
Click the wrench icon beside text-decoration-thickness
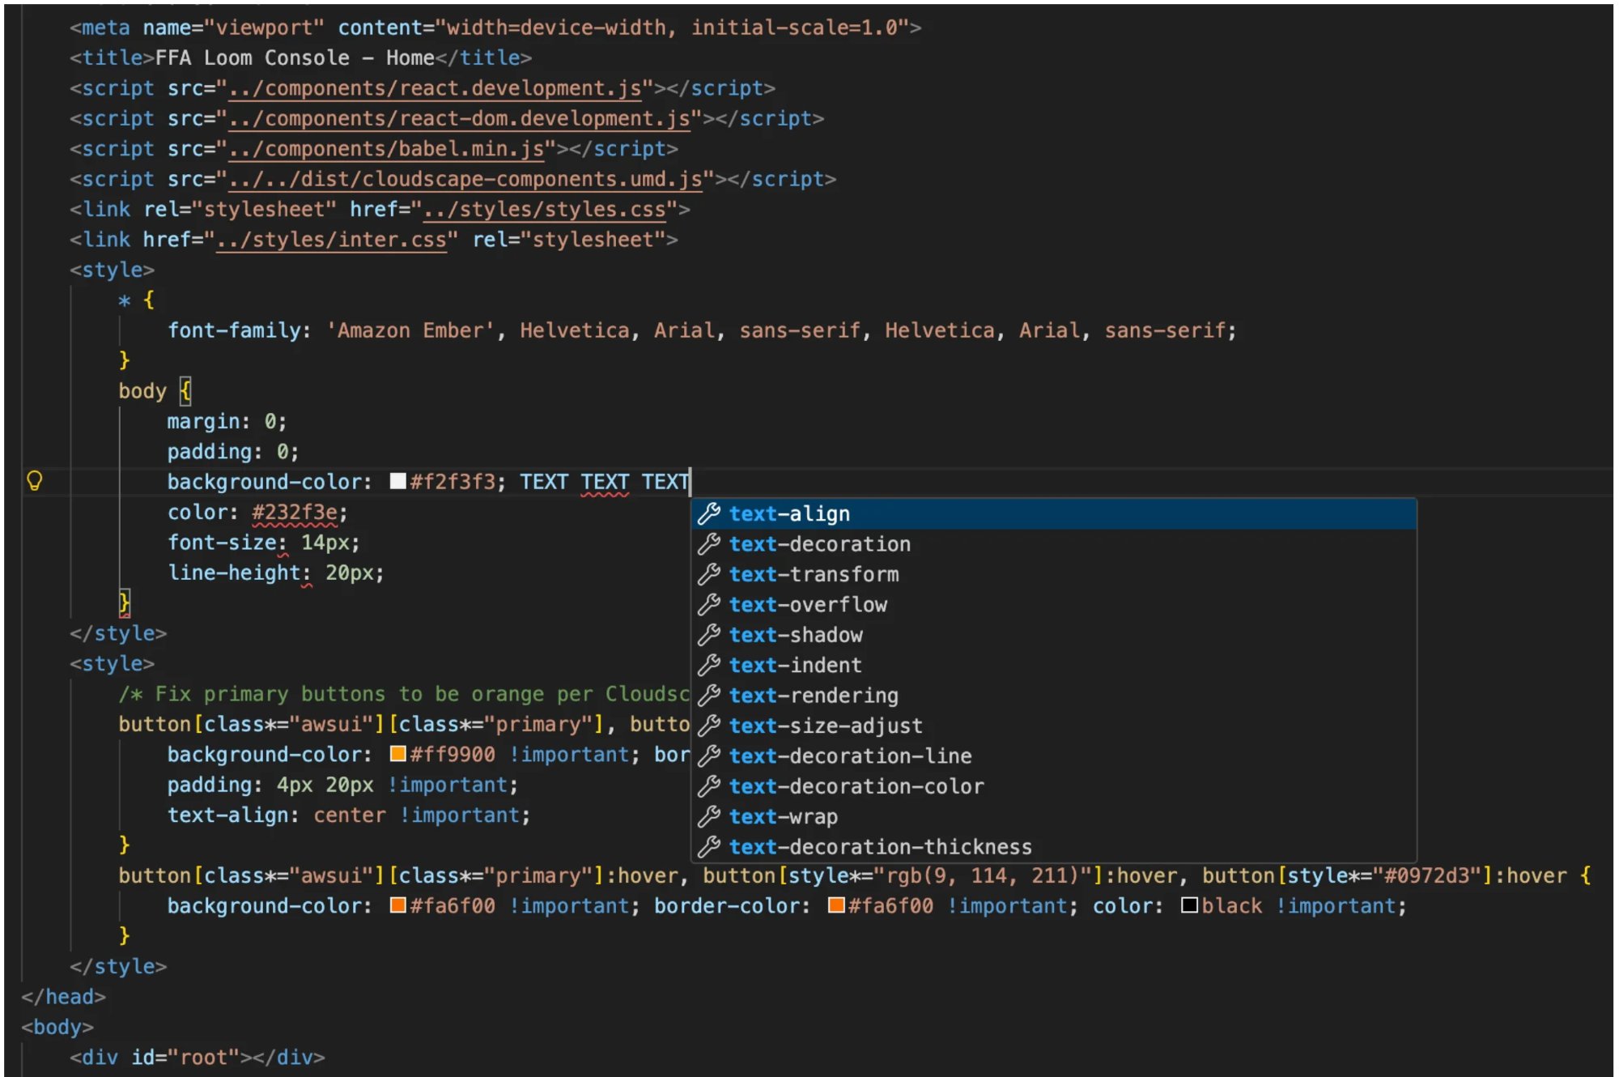coord(709,847)
